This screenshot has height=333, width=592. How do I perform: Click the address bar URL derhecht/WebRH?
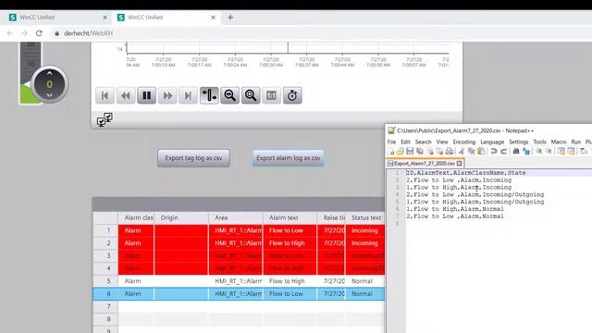pyautogui.click(x=89, y=33)
